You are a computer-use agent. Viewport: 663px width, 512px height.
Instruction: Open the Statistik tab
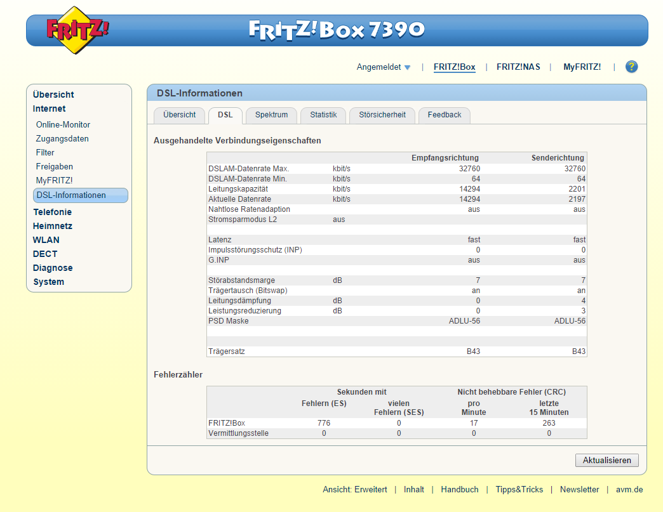(323, 115)
